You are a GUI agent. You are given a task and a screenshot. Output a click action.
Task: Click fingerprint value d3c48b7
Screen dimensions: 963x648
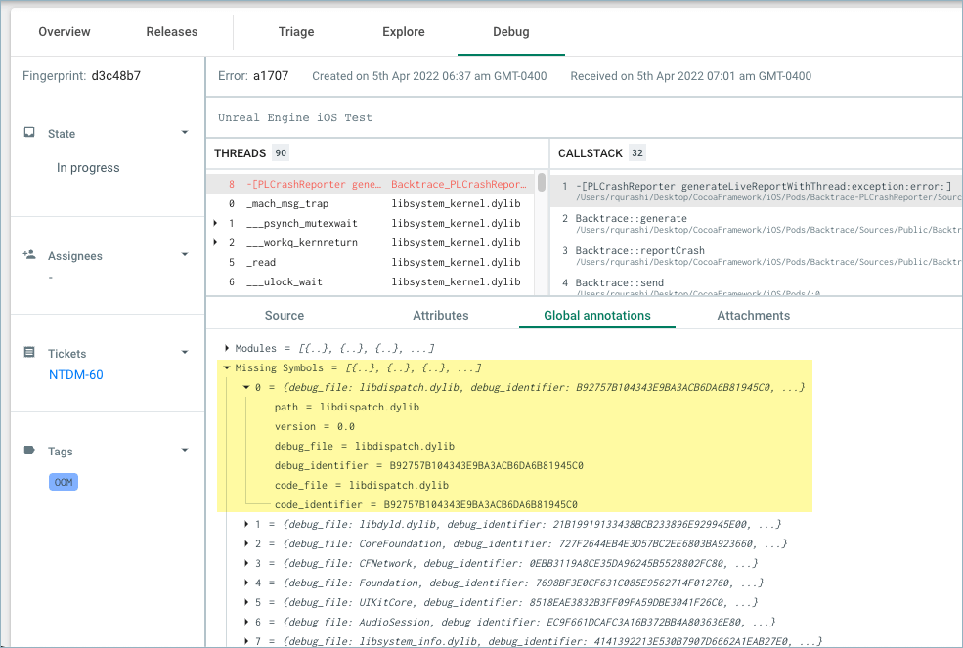[x=116, y=76]
